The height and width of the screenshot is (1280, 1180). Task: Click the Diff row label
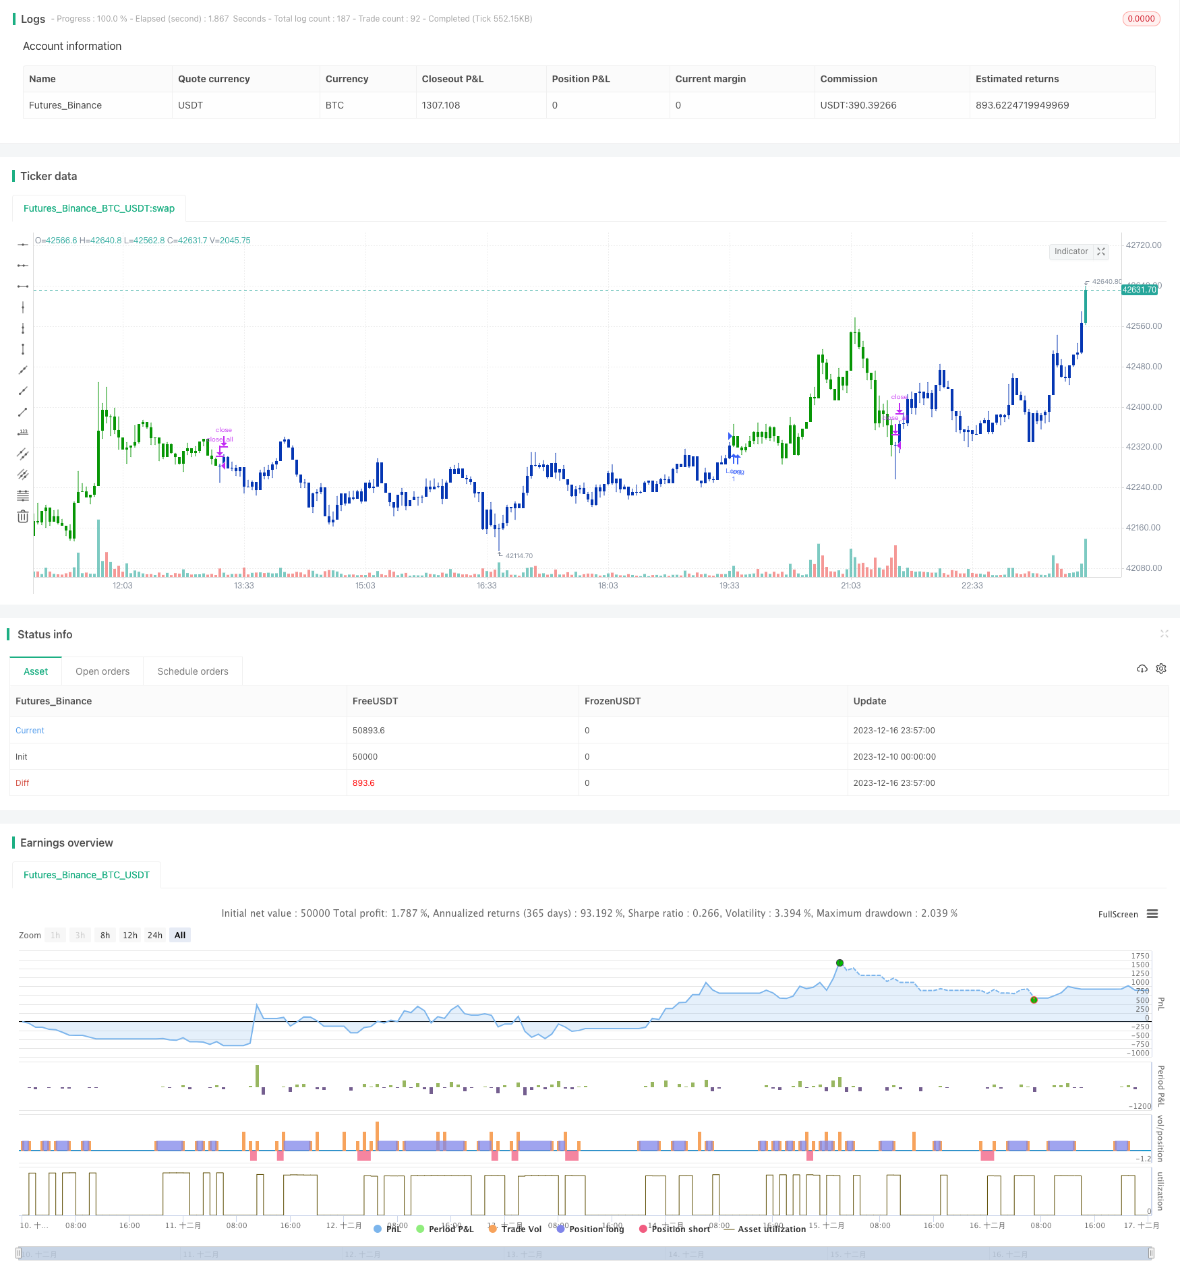[22, 783]
